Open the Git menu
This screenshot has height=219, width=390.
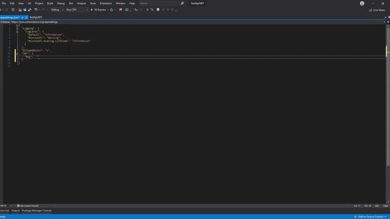tap(29, 4)
